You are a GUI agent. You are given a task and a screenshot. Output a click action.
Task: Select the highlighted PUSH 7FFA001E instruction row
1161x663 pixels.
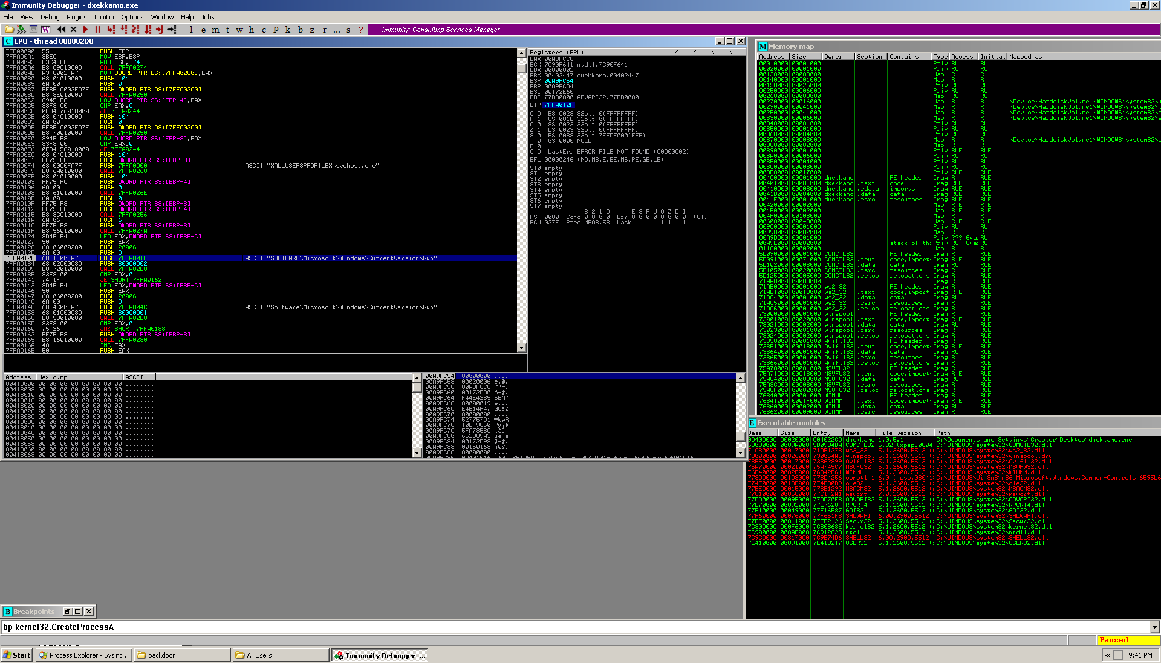[260, 258]
